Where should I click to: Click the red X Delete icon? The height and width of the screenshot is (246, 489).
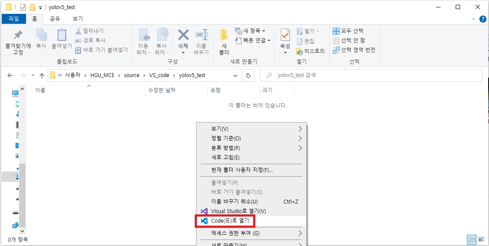coord(183,36)
